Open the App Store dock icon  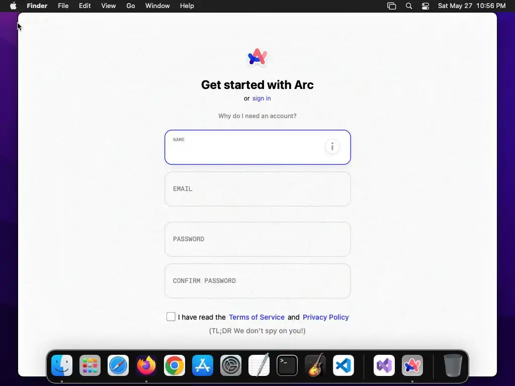click(x=203, y=365)
